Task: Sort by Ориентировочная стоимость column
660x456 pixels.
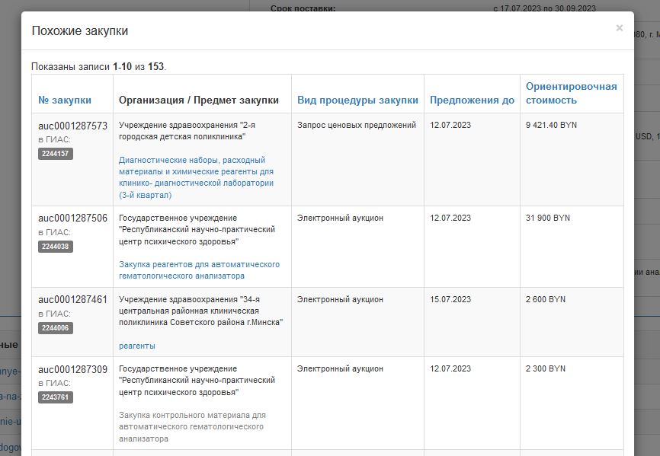Action: (x=571, y=93)
